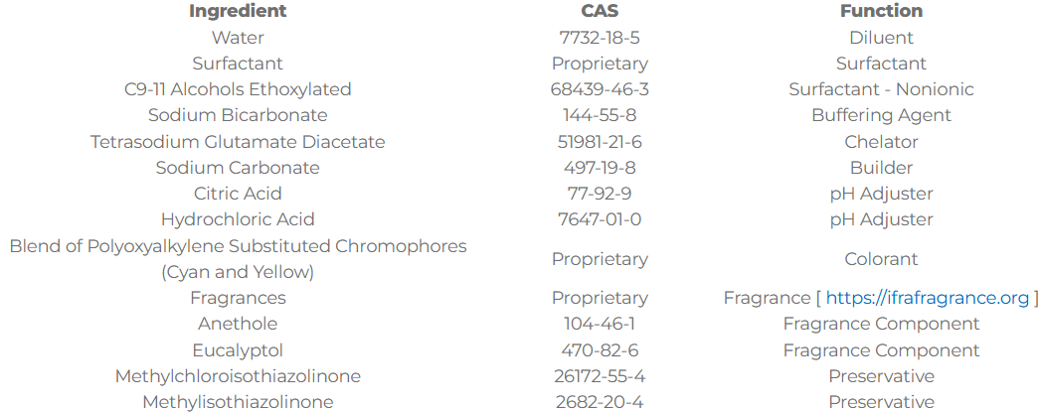Click CAS number 7732-18-5
This screenshot has width=1041, height=412.
tap(600, 38)
